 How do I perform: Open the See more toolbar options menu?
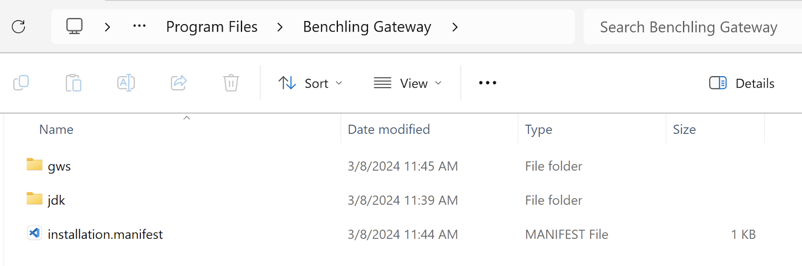tap(487, 83)
